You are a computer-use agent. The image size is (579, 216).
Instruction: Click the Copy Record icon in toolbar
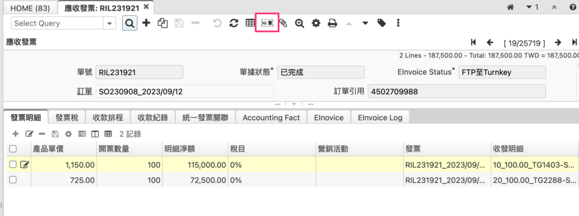click(x=162, y=23)
